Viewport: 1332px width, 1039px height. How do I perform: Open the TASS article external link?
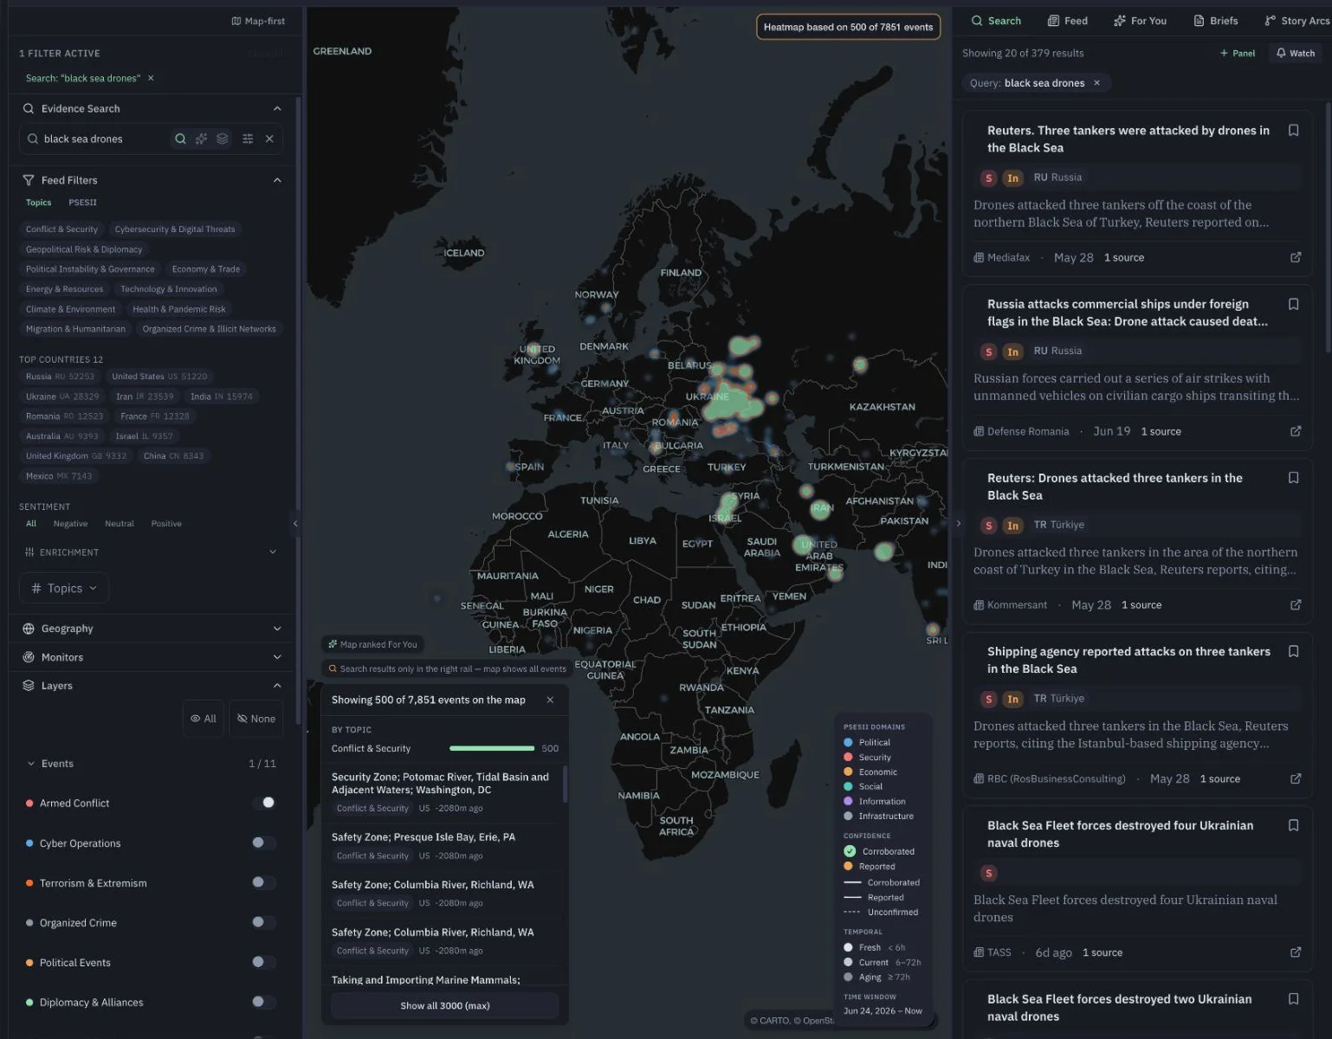tap(1296, 952)
